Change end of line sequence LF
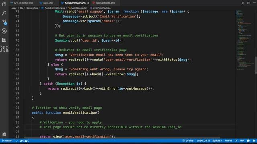Screen dimensions: 257x144 (236, 140)
